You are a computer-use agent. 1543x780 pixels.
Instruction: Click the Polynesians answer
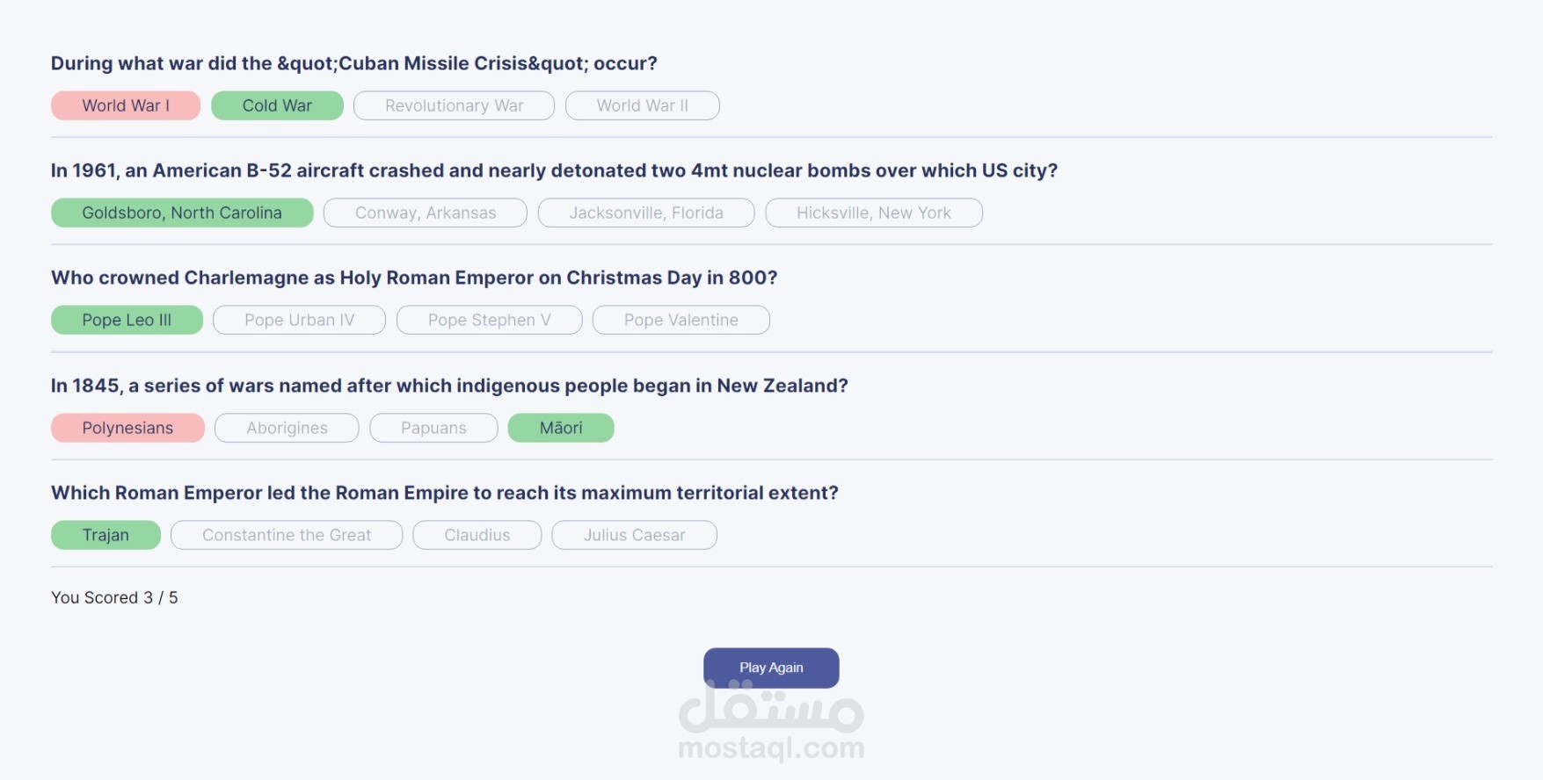[x=127, y=428]
